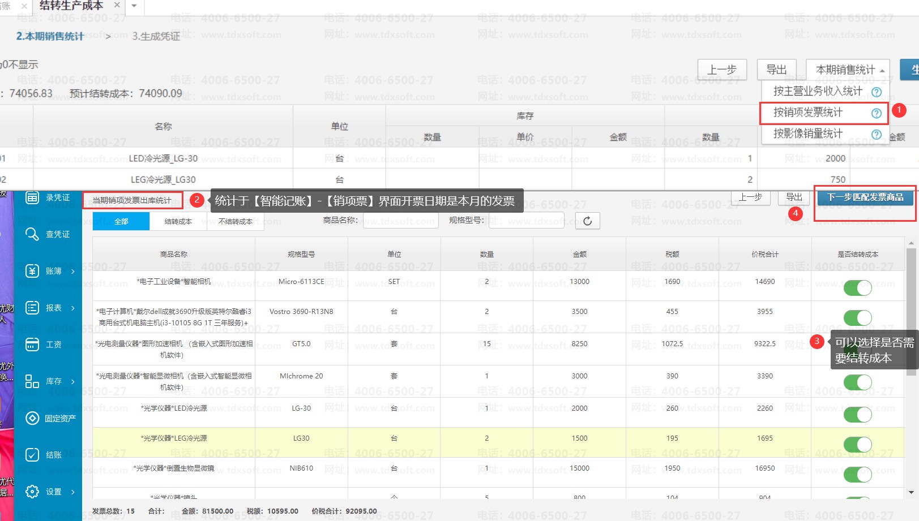Click the 商品名称 search input field
919x521 pixels.
pos(400,221)
